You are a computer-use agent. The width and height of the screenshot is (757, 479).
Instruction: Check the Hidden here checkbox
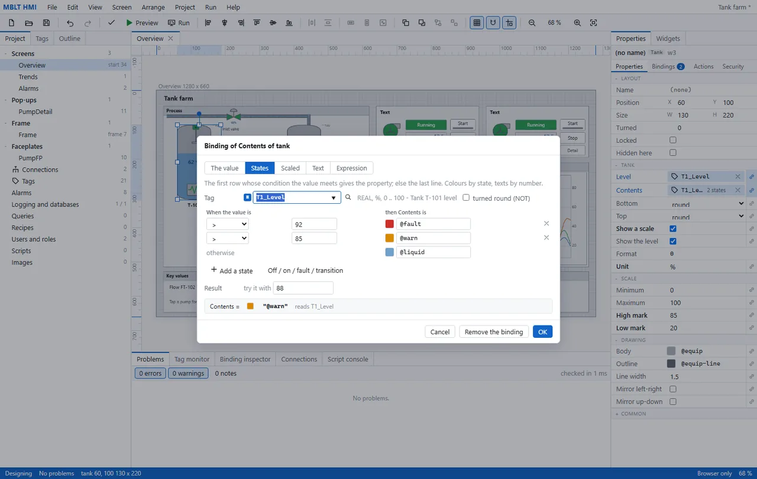pyautogui.click(x=672, y=153)
